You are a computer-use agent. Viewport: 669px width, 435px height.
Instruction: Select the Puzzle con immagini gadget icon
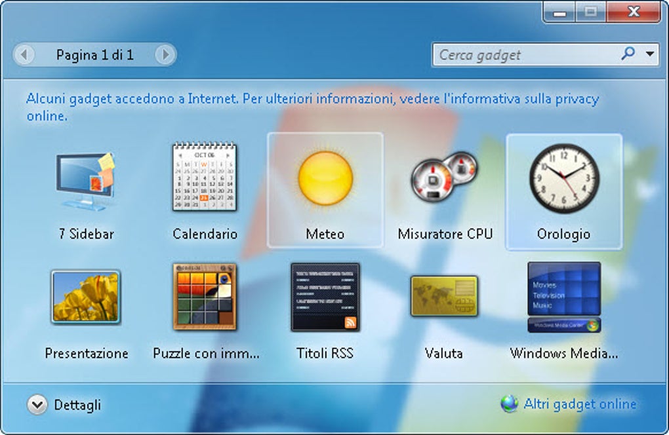[x=205, y=297]
